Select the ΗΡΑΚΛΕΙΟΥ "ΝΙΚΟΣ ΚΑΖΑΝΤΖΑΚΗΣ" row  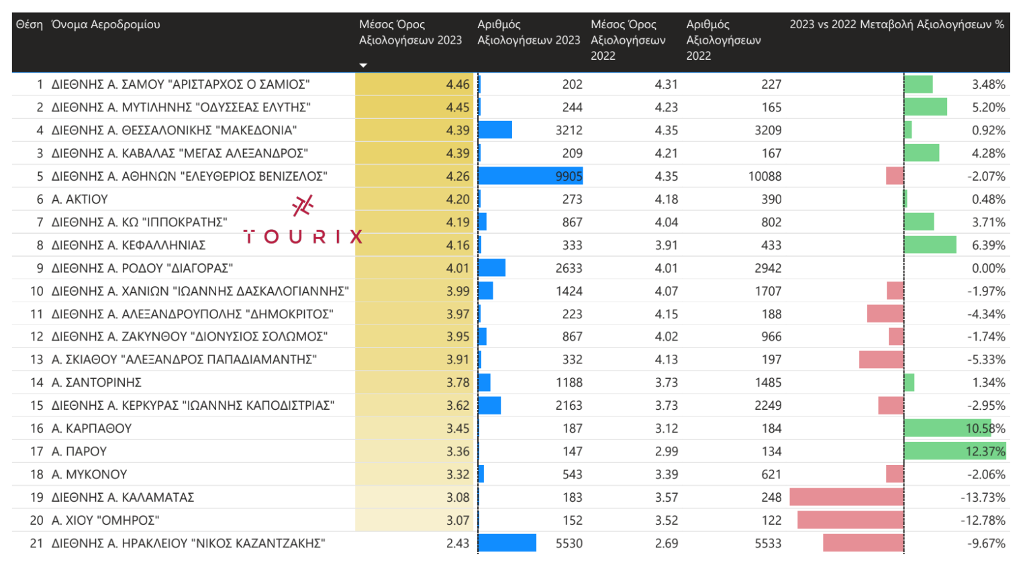pos(189,543)
